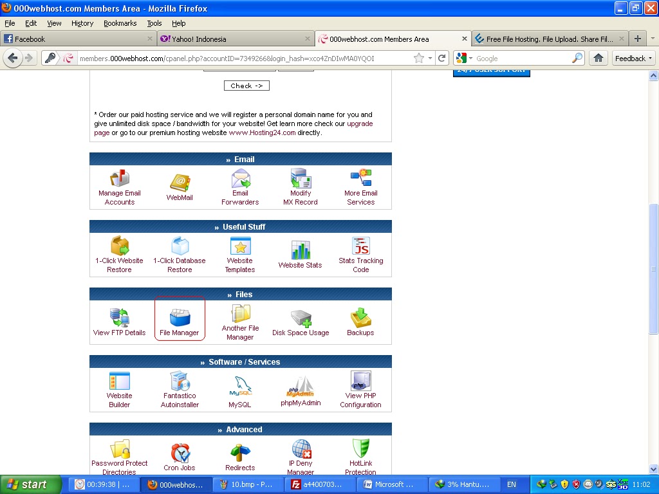Open Stats Tracking Code icon
The width and height of the screenshot is (659, 494).
coord(361,246)
